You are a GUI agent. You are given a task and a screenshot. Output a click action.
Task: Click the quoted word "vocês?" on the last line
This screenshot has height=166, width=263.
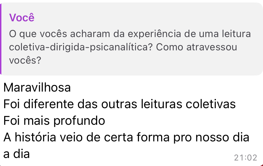pyautogui.click(x=25, y=60)
